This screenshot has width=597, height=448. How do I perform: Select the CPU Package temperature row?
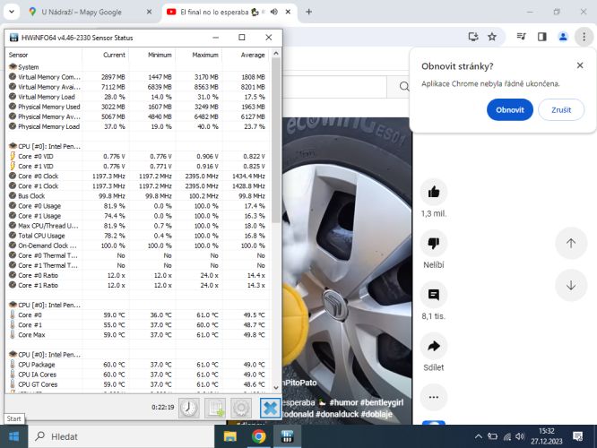tap(137, 365)
